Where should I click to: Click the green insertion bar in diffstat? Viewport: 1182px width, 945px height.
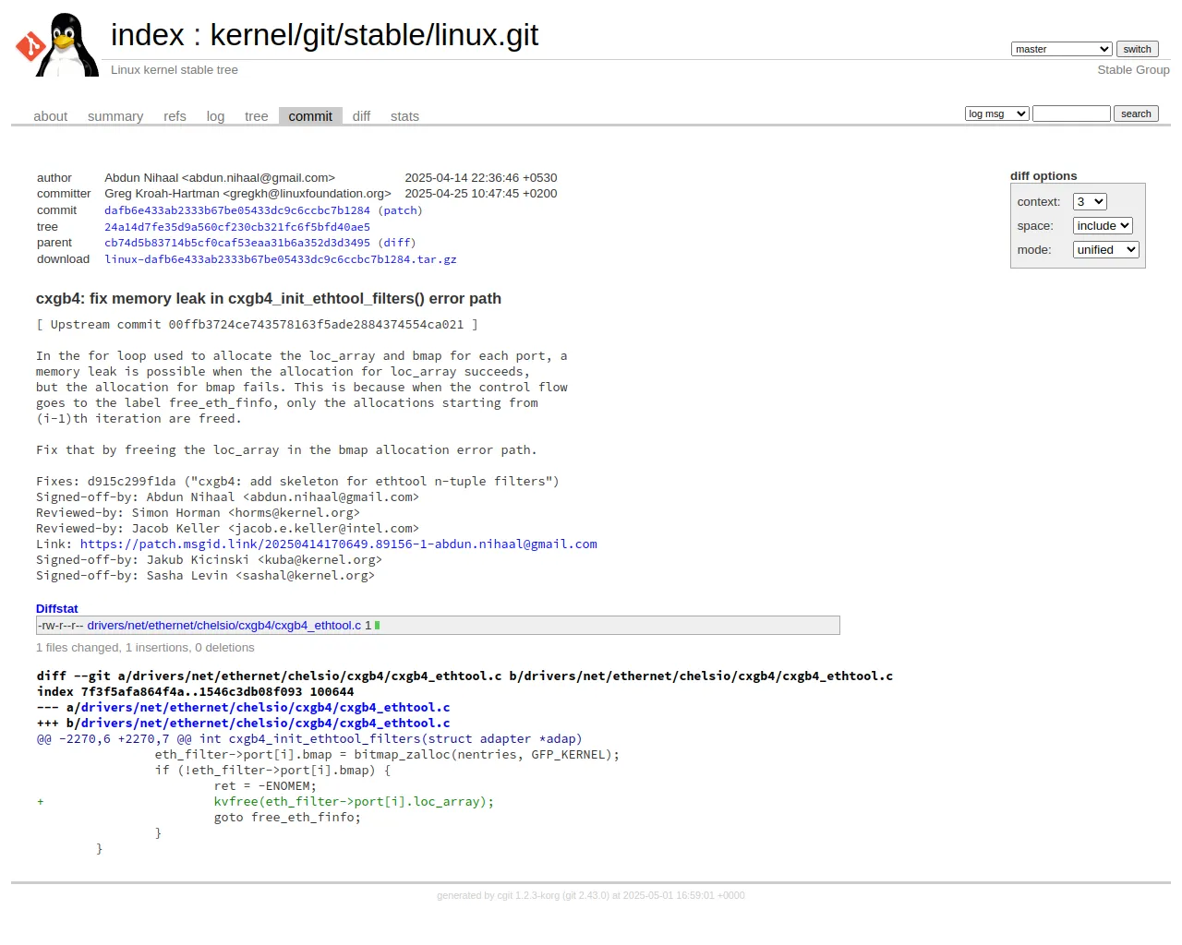[377, 626]
